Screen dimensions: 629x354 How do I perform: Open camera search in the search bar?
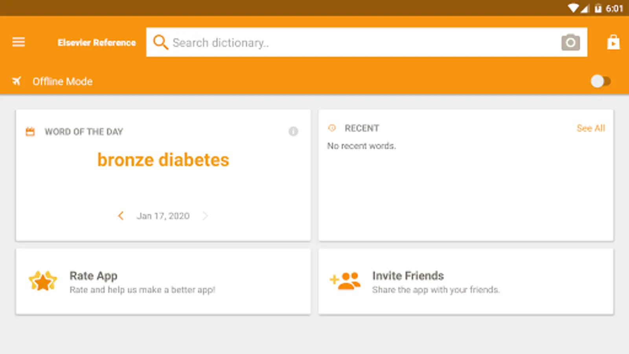coord(570,42)
